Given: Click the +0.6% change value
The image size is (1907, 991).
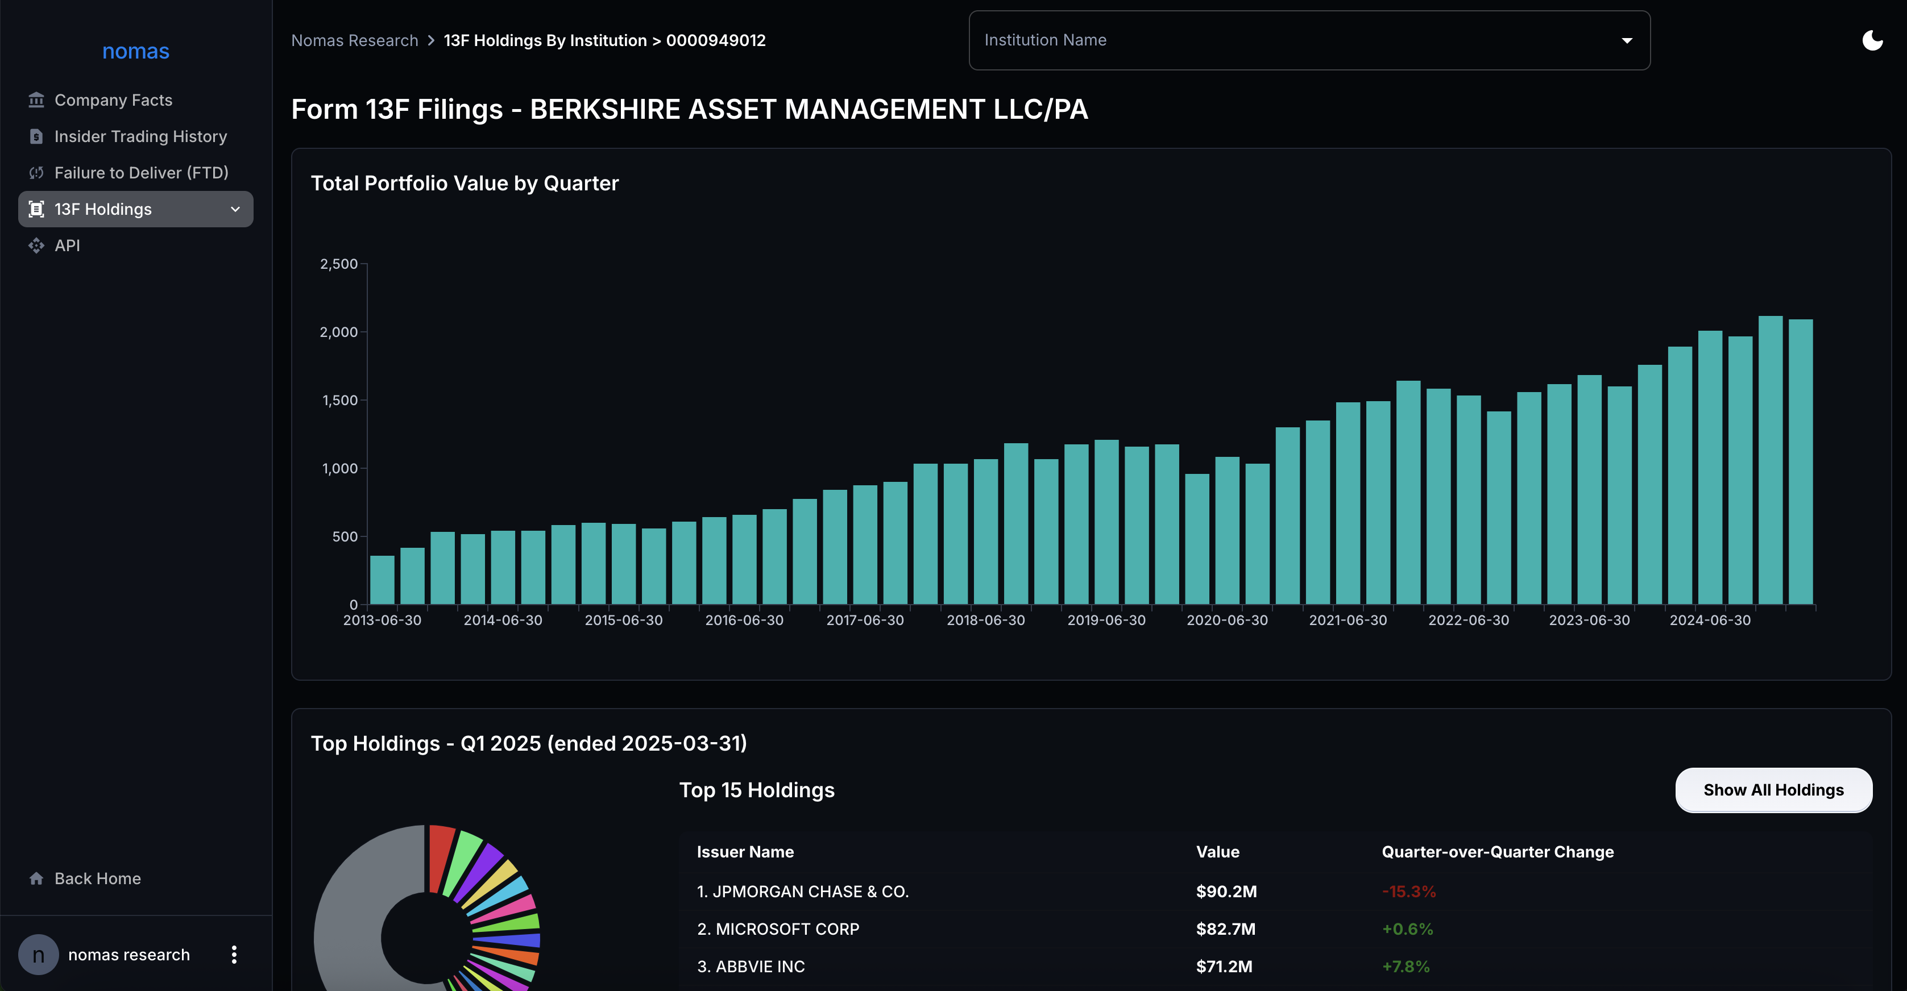Looking at the screenshot, I should [x=1407, y=929].
